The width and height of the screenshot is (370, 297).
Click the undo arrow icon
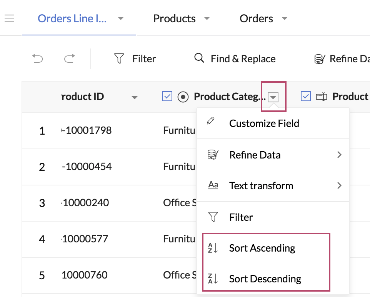pos(38,58)
